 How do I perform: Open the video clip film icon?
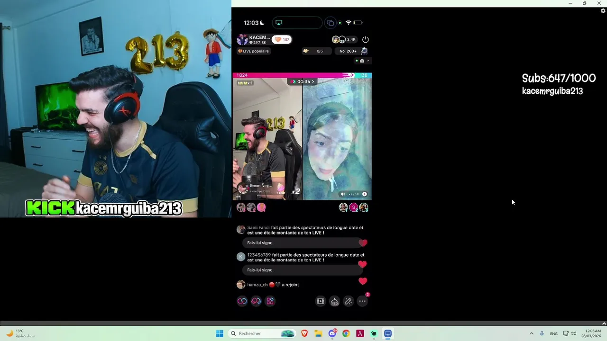click(321, 301)
